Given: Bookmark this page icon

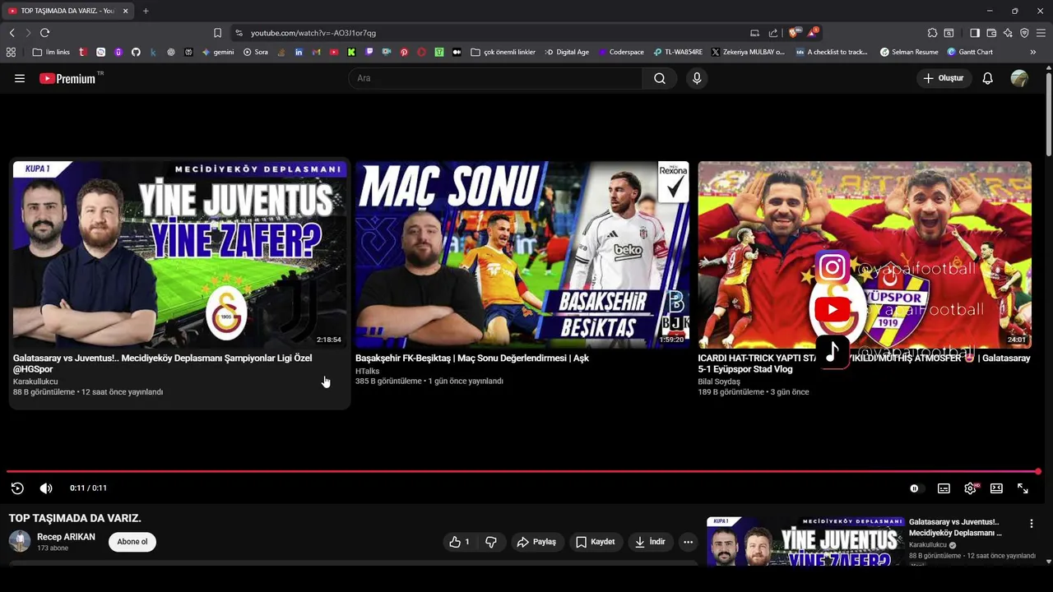Looking at the screenshot, I should (x=217, y=33).
